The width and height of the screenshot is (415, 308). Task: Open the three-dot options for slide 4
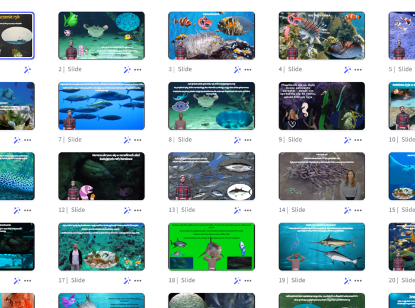click(358, 70)
